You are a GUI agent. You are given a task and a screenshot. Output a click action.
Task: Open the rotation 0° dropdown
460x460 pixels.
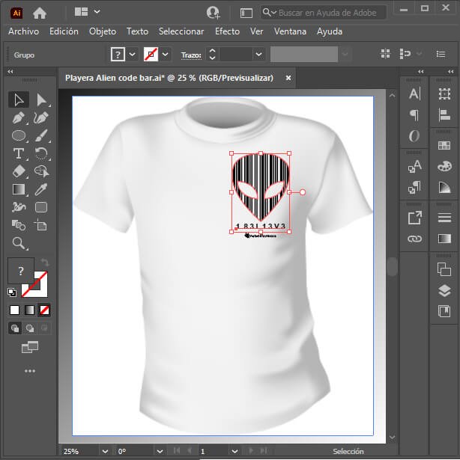coord(160,451)
